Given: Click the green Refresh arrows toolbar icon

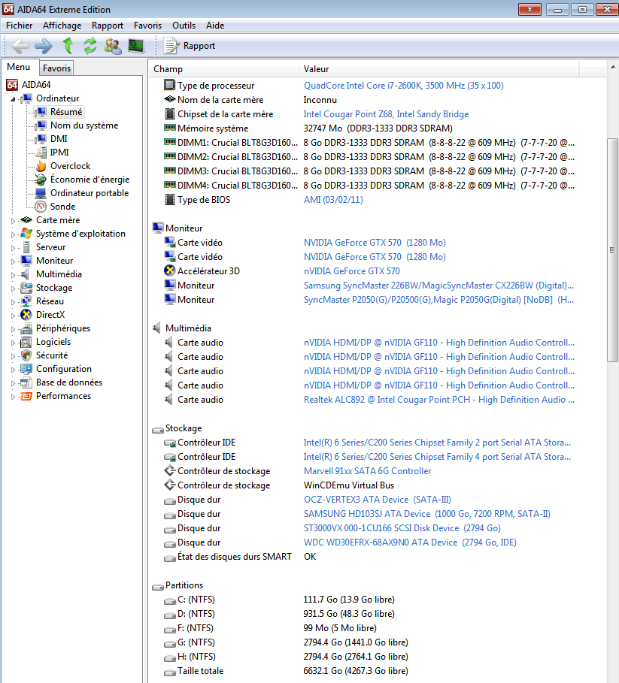Looking at the screenshot, I should 90,46.
